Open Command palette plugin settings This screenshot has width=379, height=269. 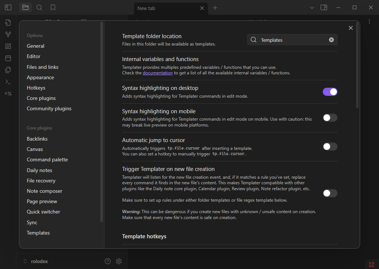pos(47,159)
